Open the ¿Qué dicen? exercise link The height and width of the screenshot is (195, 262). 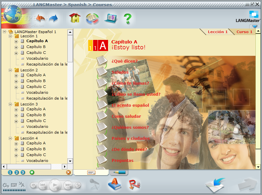124,61
